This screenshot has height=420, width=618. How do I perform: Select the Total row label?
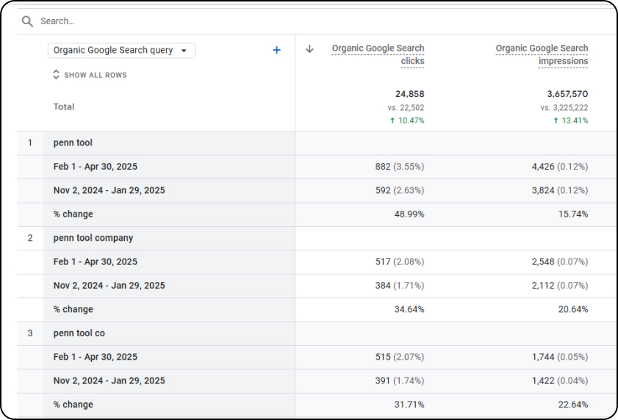64,106
